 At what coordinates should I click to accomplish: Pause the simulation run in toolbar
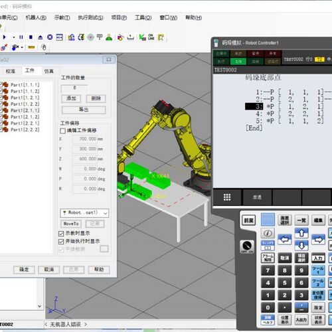[x=21, y=37]
